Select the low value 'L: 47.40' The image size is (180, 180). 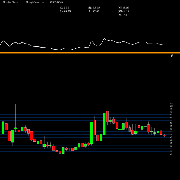pyautogui.click(x=94, y=12)
